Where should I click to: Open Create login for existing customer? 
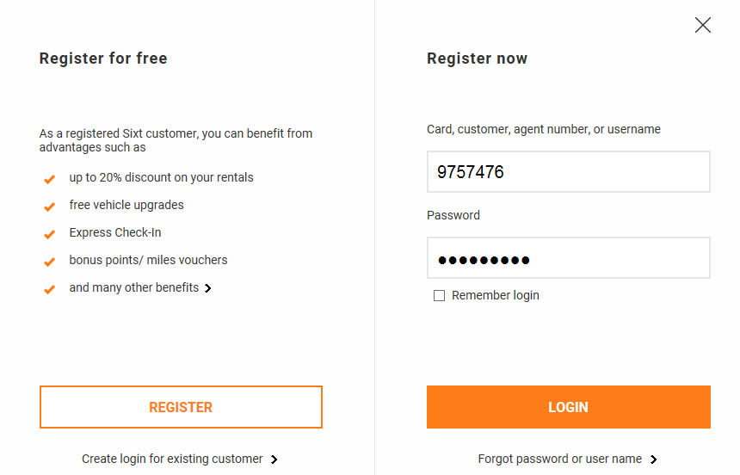(172, 459)
